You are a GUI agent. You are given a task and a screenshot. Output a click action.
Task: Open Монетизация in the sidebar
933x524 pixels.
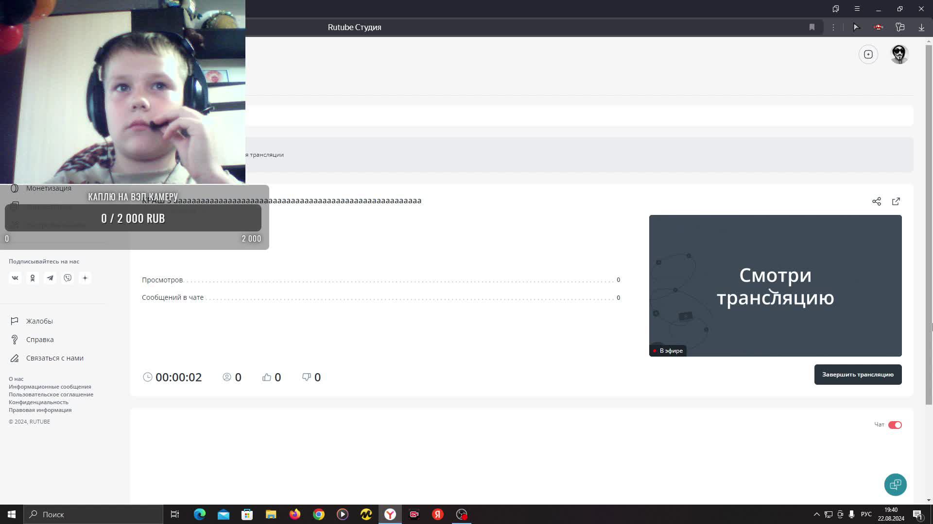pyautogui.click(x=49, y=188)
